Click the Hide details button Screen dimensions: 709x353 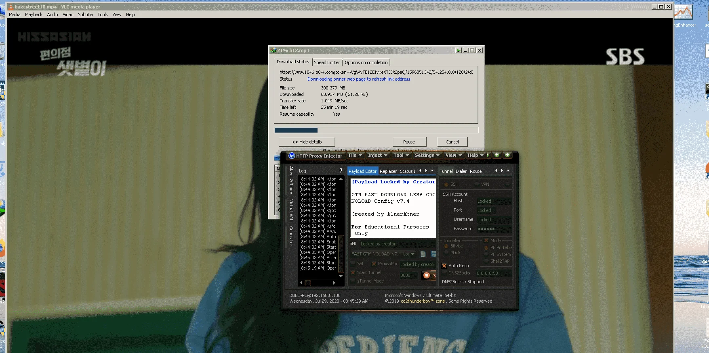coord(307,142)
